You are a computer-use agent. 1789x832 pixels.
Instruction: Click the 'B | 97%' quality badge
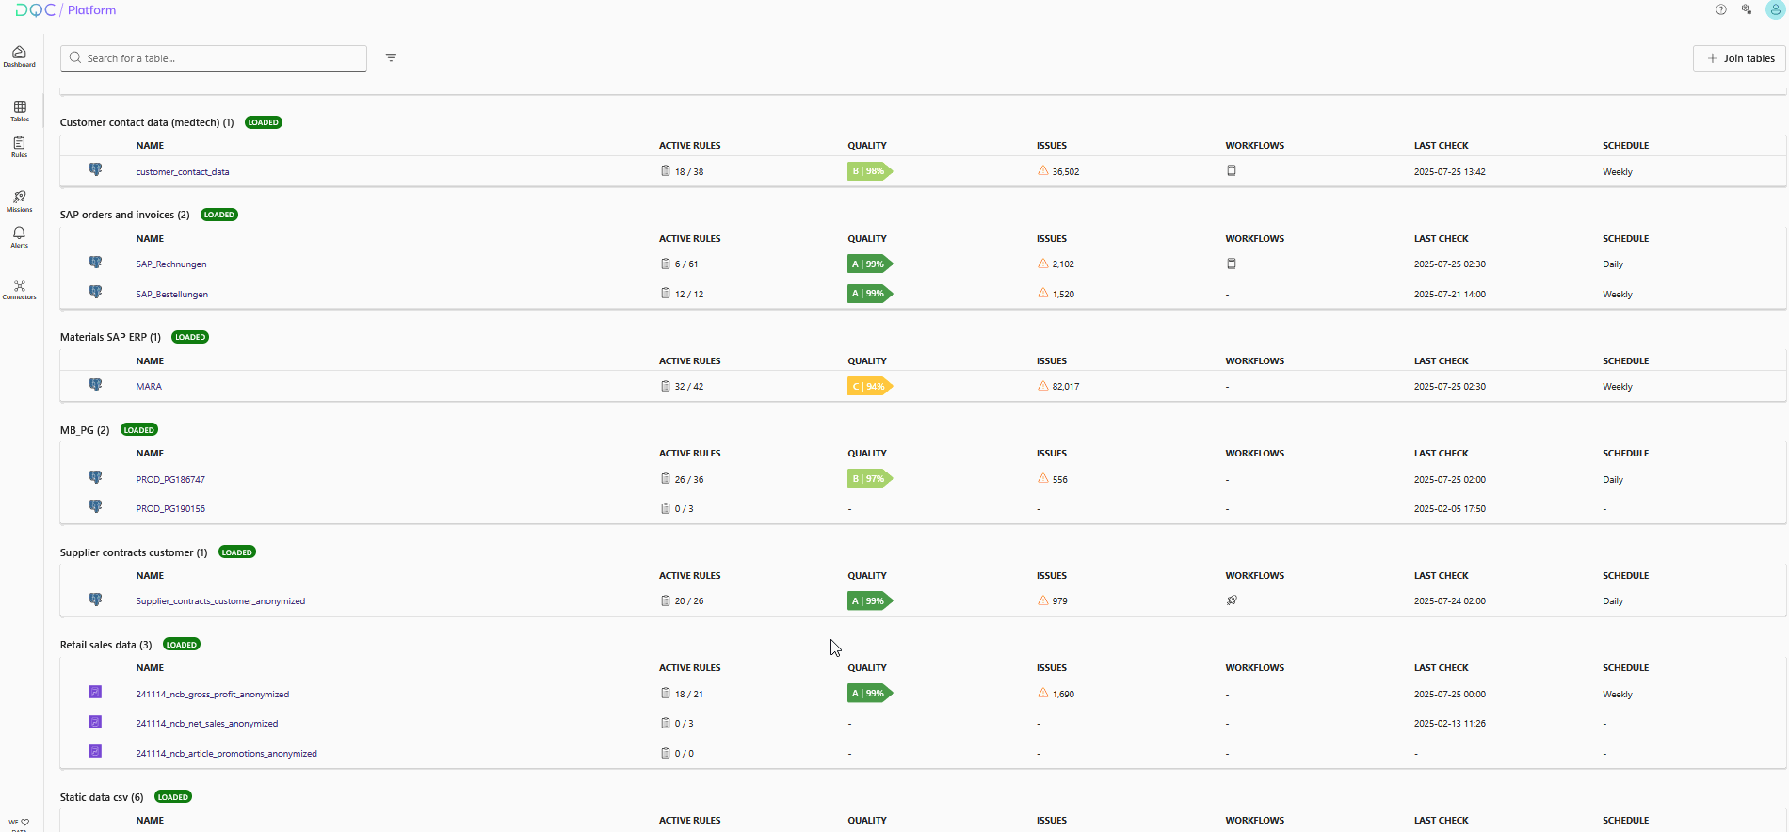870,479
